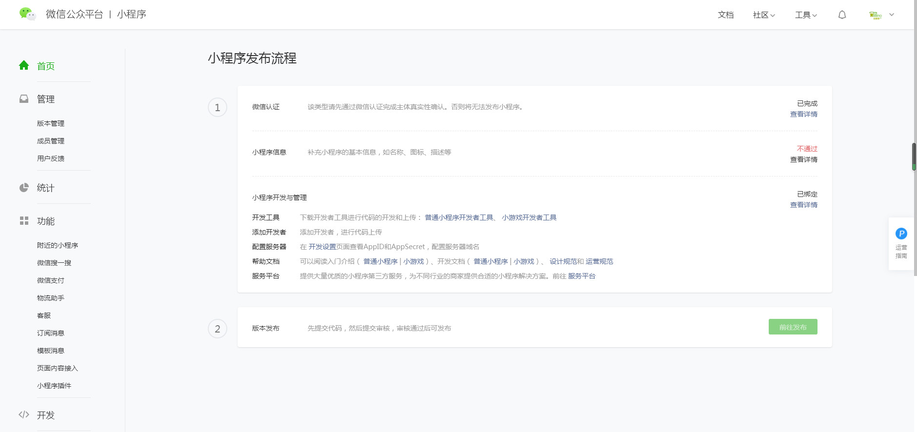The width and height of the screenshot is (917, 432).
Task: Click the WeChat logo icon
Action: pyautogui.click(x=27, y=14)
